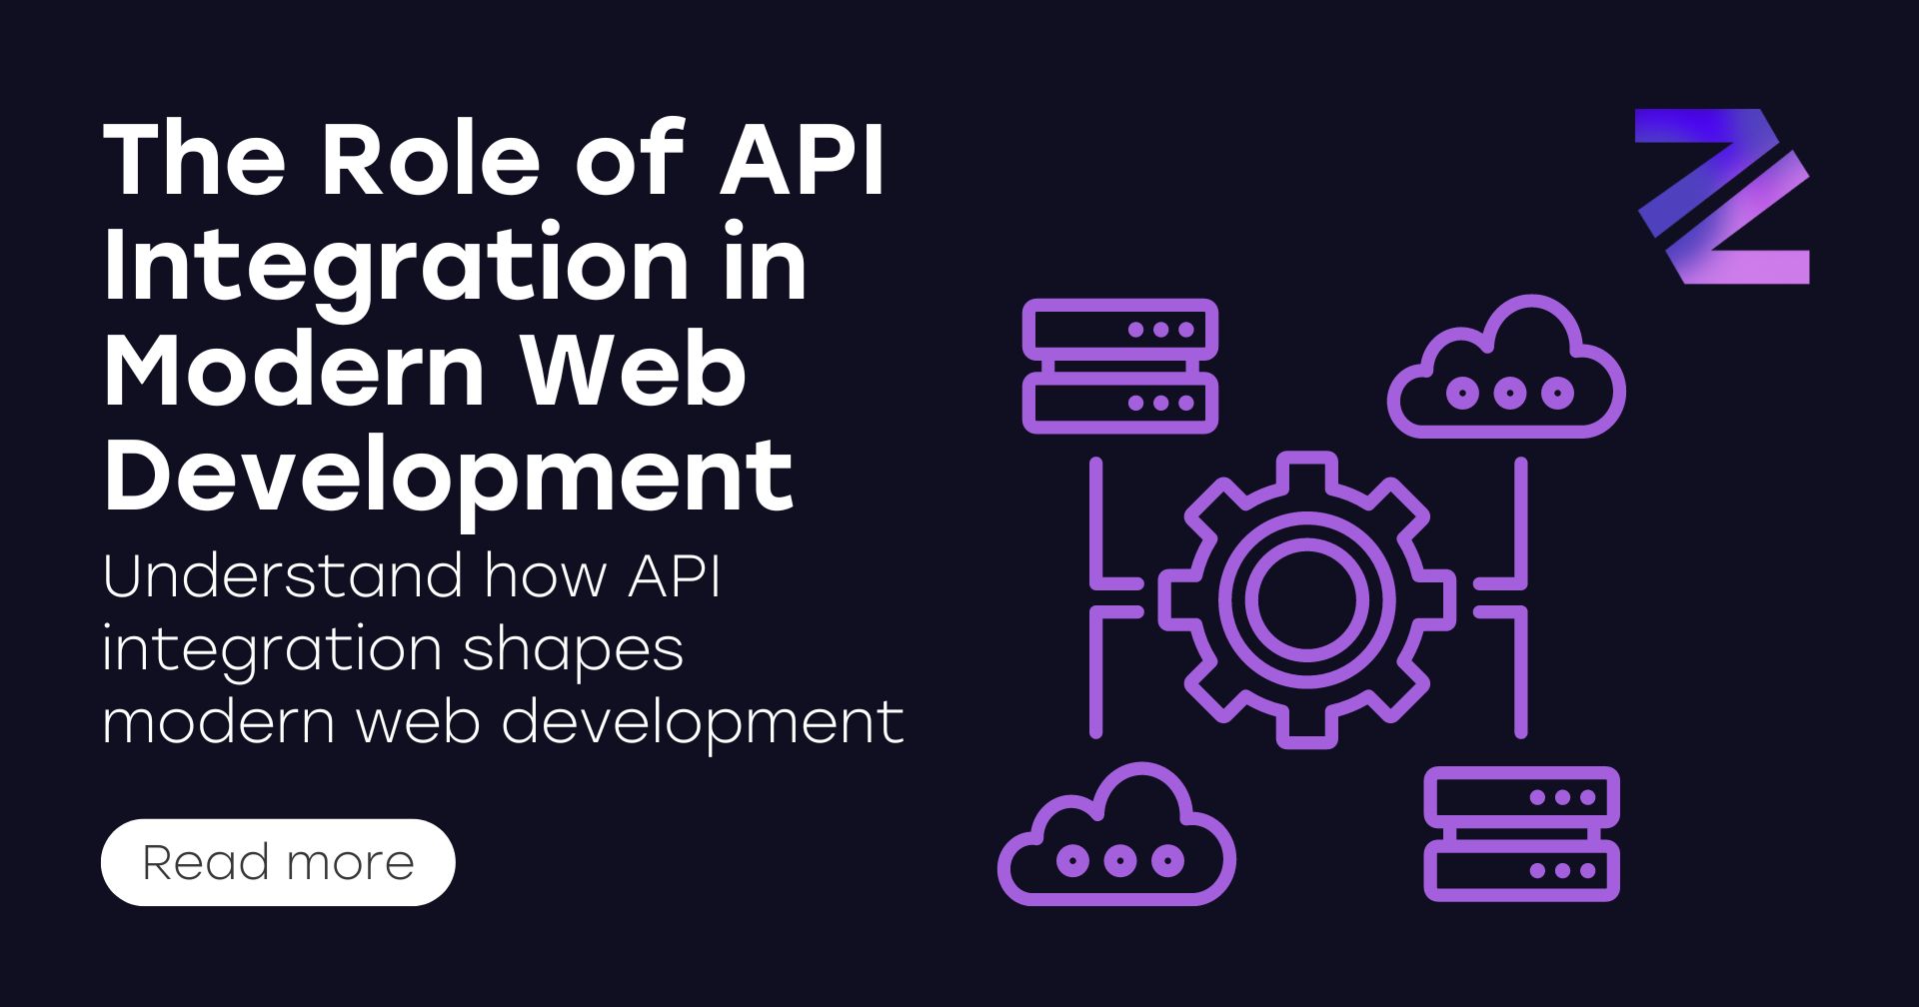The width and height of the screenshot is (1919, 1007).
Task: Click the top-right cloud icon
Action: 1506,372
